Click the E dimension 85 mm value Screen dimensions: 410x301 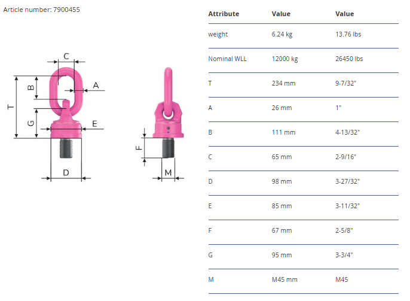(282, 206)
